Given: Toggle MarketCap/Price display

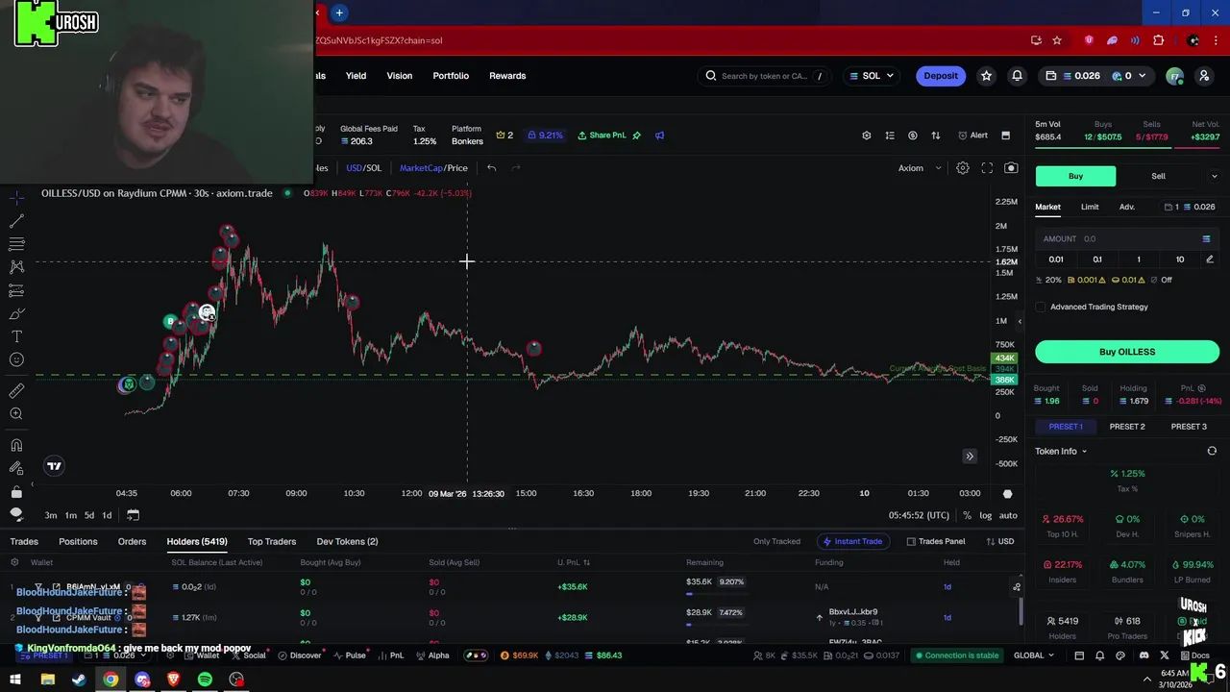Looking at the screenshot, I should coord(433,168).
